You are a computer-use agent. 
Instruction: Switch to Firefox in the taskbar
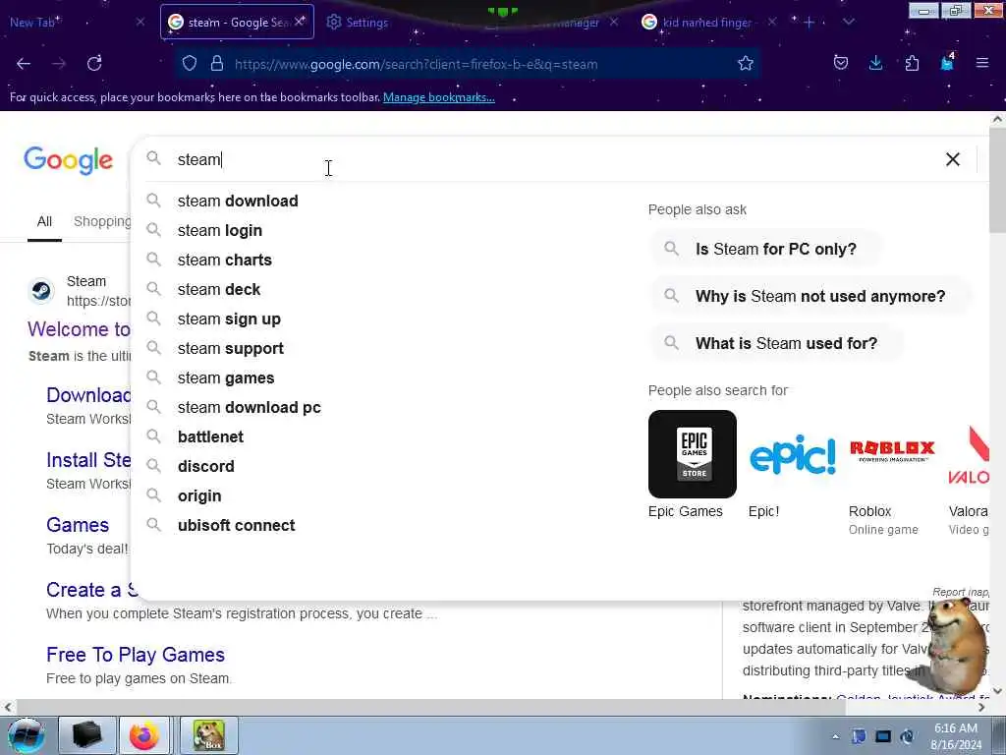click(x=144, y=735)
